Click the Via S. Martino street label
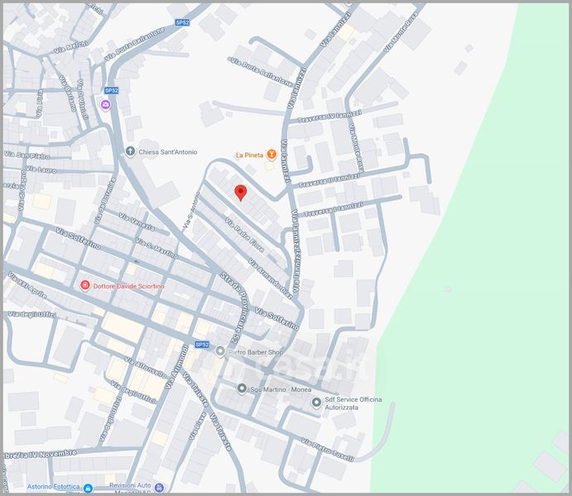This screenshot has width=572, height=496. [x=156, y=248]
